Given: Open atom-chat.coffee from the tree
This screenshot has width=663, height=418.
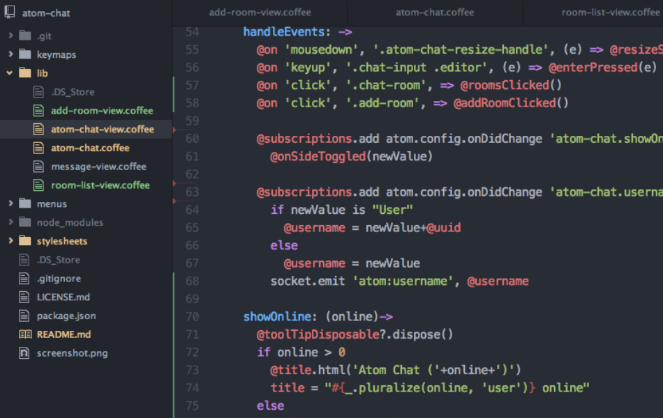Looking at the screenshot, I should point(90,148).
